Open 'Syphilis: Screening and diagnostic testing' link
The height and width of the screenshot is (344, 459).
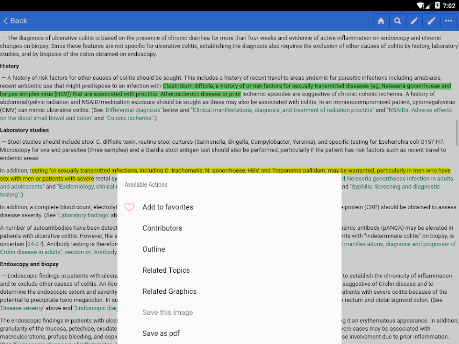click(x=394, y=187)
